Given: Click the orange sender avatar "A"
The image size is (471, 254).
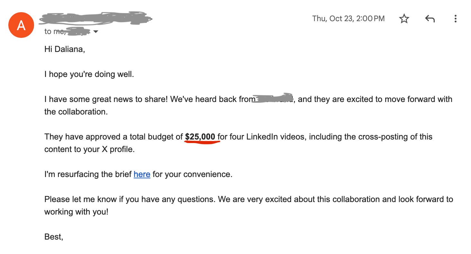Looking at the screenshot, I should (x=21, y=25).
